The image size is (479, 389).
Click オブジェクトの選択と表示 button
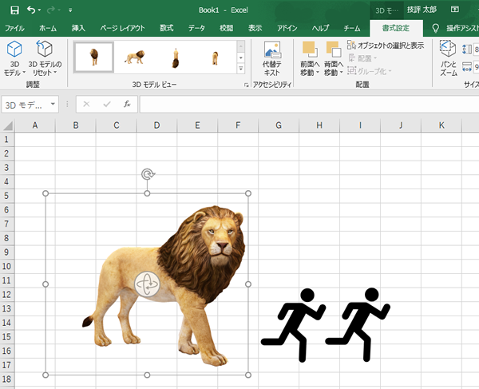pyautogui.click(x=385, y=46)
